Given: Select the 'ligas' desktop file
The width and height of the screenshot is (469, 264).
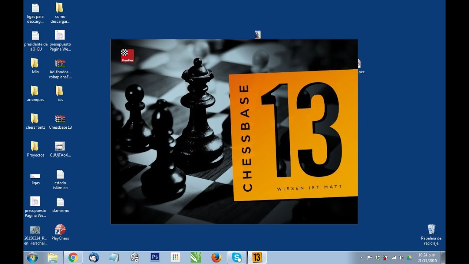Looking at the screenshot, I should pos(35,179).
